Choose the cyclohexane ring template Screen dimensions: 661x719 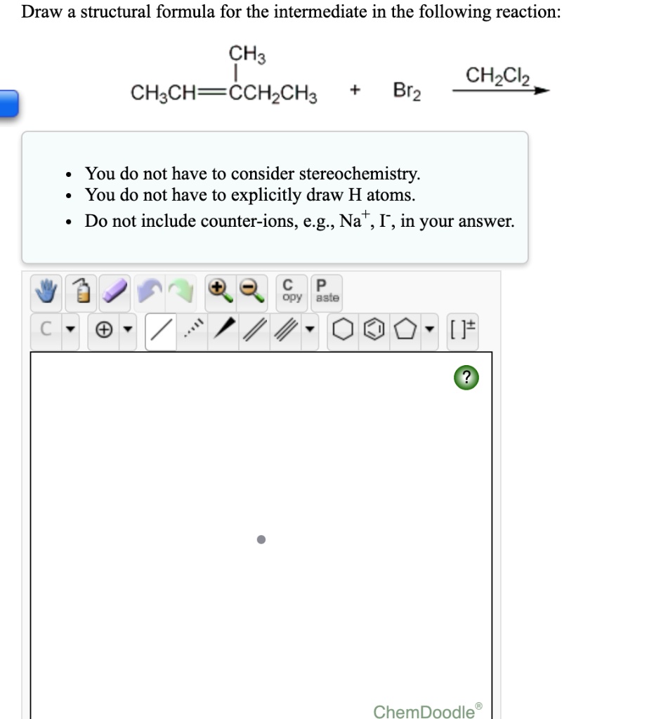tap(343, 330)
